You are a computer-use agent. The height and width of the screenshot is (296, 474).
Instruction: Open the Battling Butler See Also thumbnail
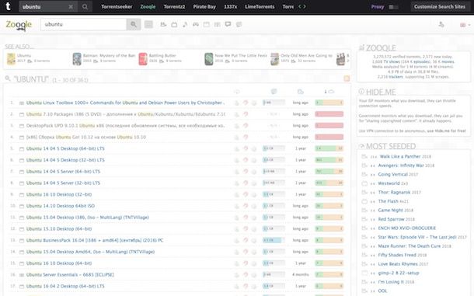(143, 59)
